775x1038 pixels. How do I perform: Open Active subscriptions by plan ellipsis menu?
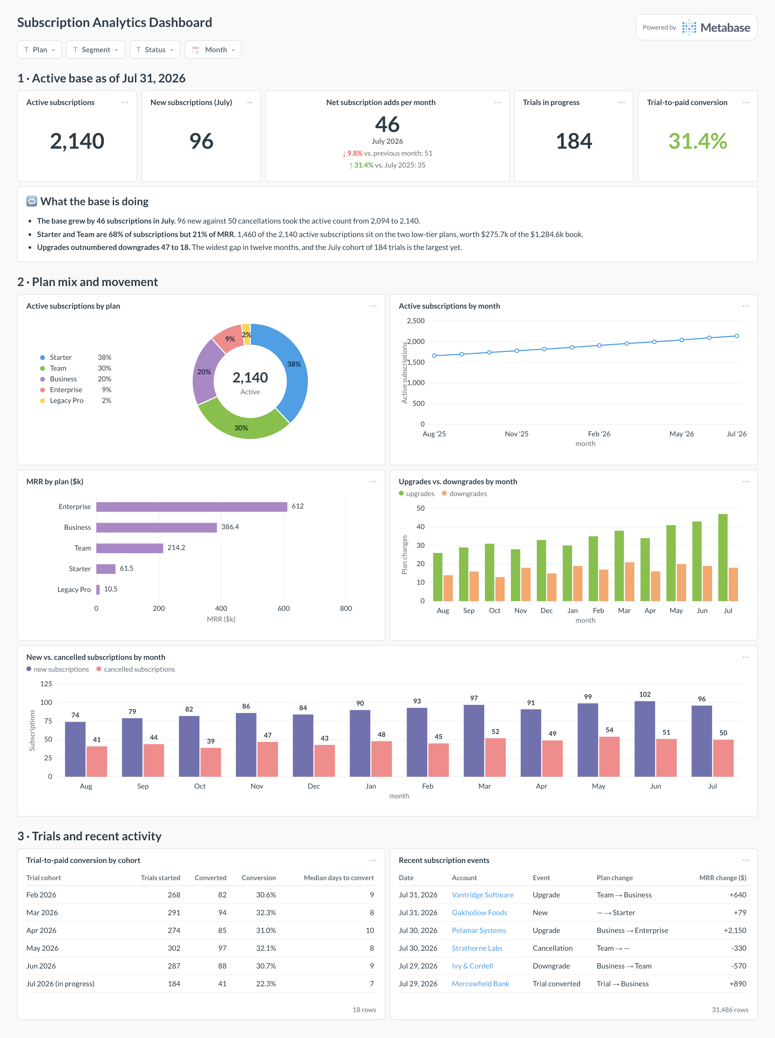(373, 306)
